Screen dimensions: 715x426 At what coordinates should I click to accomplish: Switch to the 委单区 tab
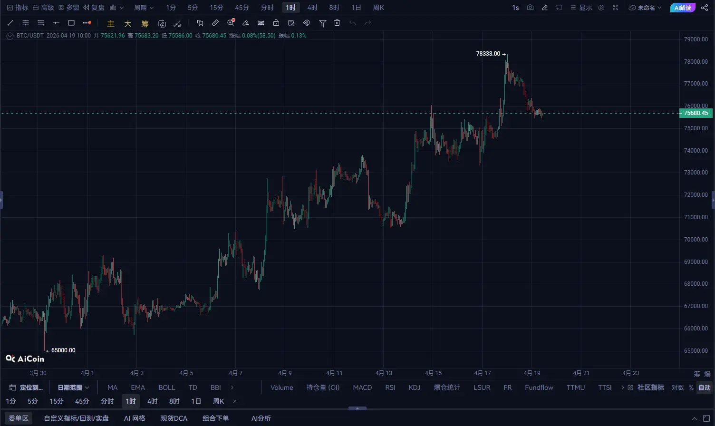[19, 418]
